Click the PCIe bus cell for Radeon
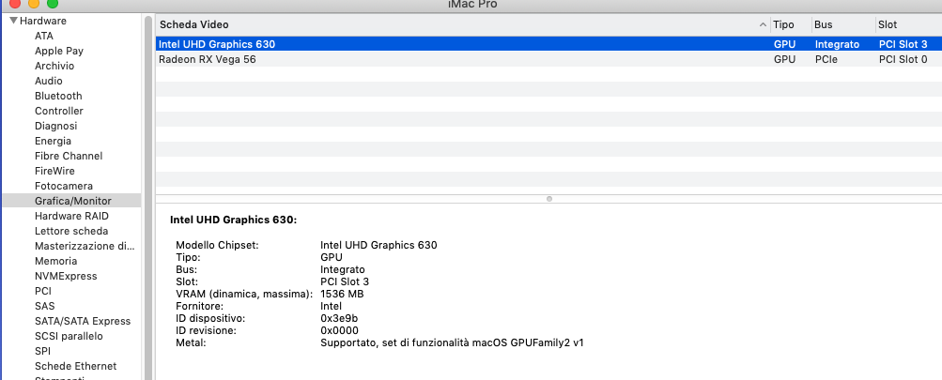Screen dimensions: 942x380 [826, 59]
